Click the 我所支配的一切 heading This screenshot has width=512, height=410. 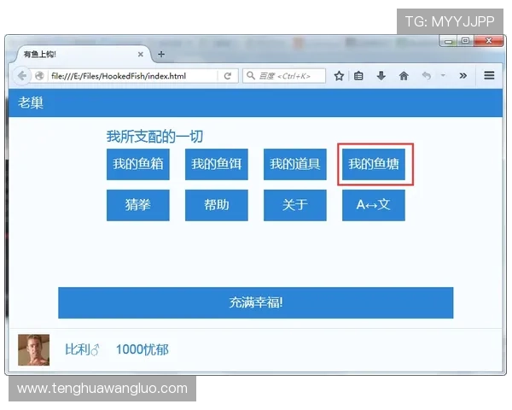click(154, 137)
